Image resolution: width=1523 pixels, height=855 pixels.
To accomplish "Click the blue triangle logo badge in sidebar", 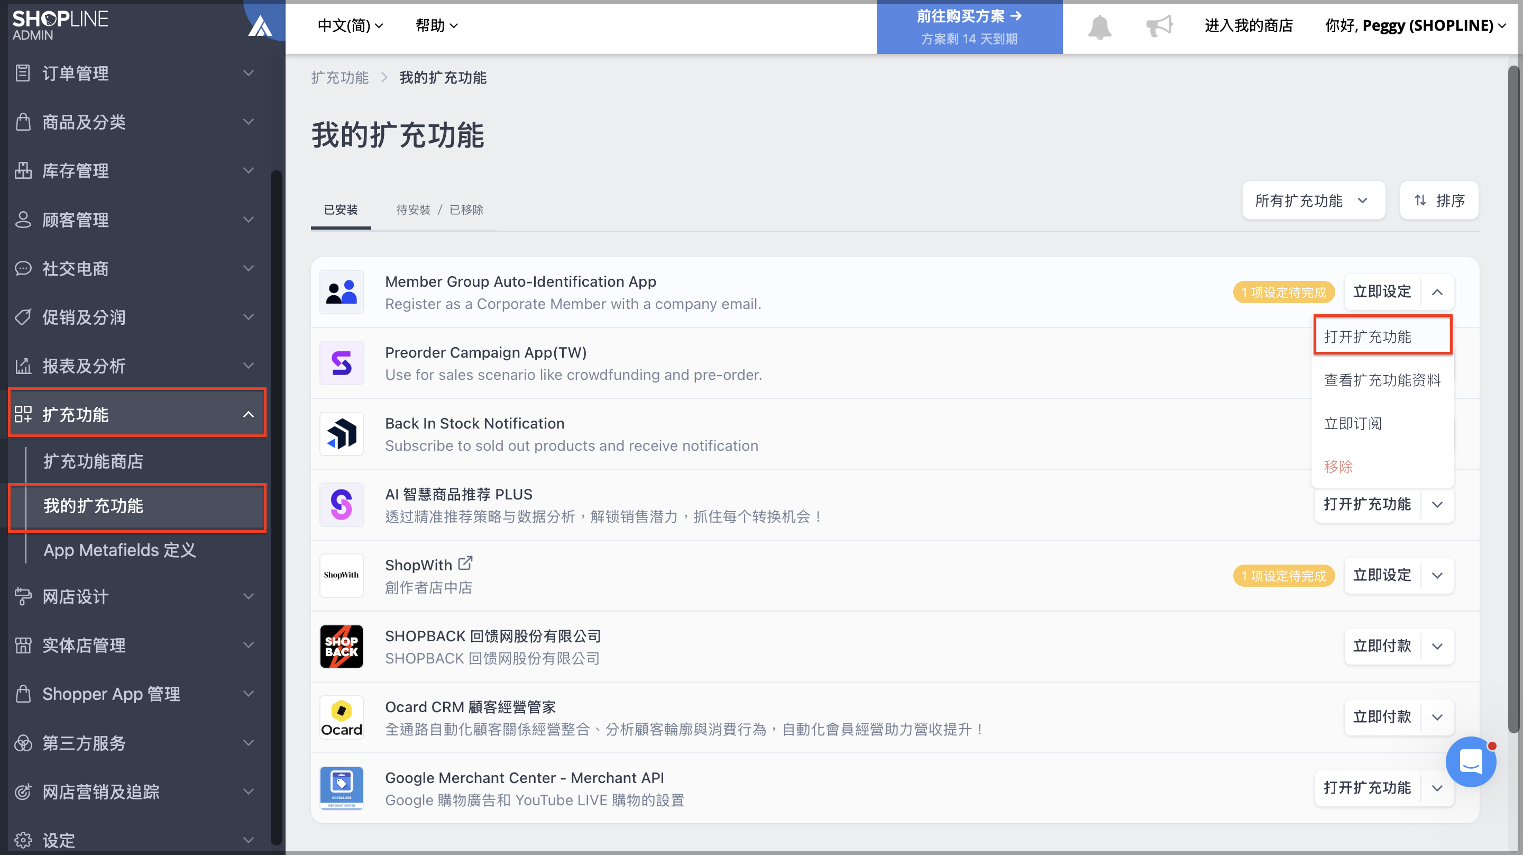I will [260, 26].
